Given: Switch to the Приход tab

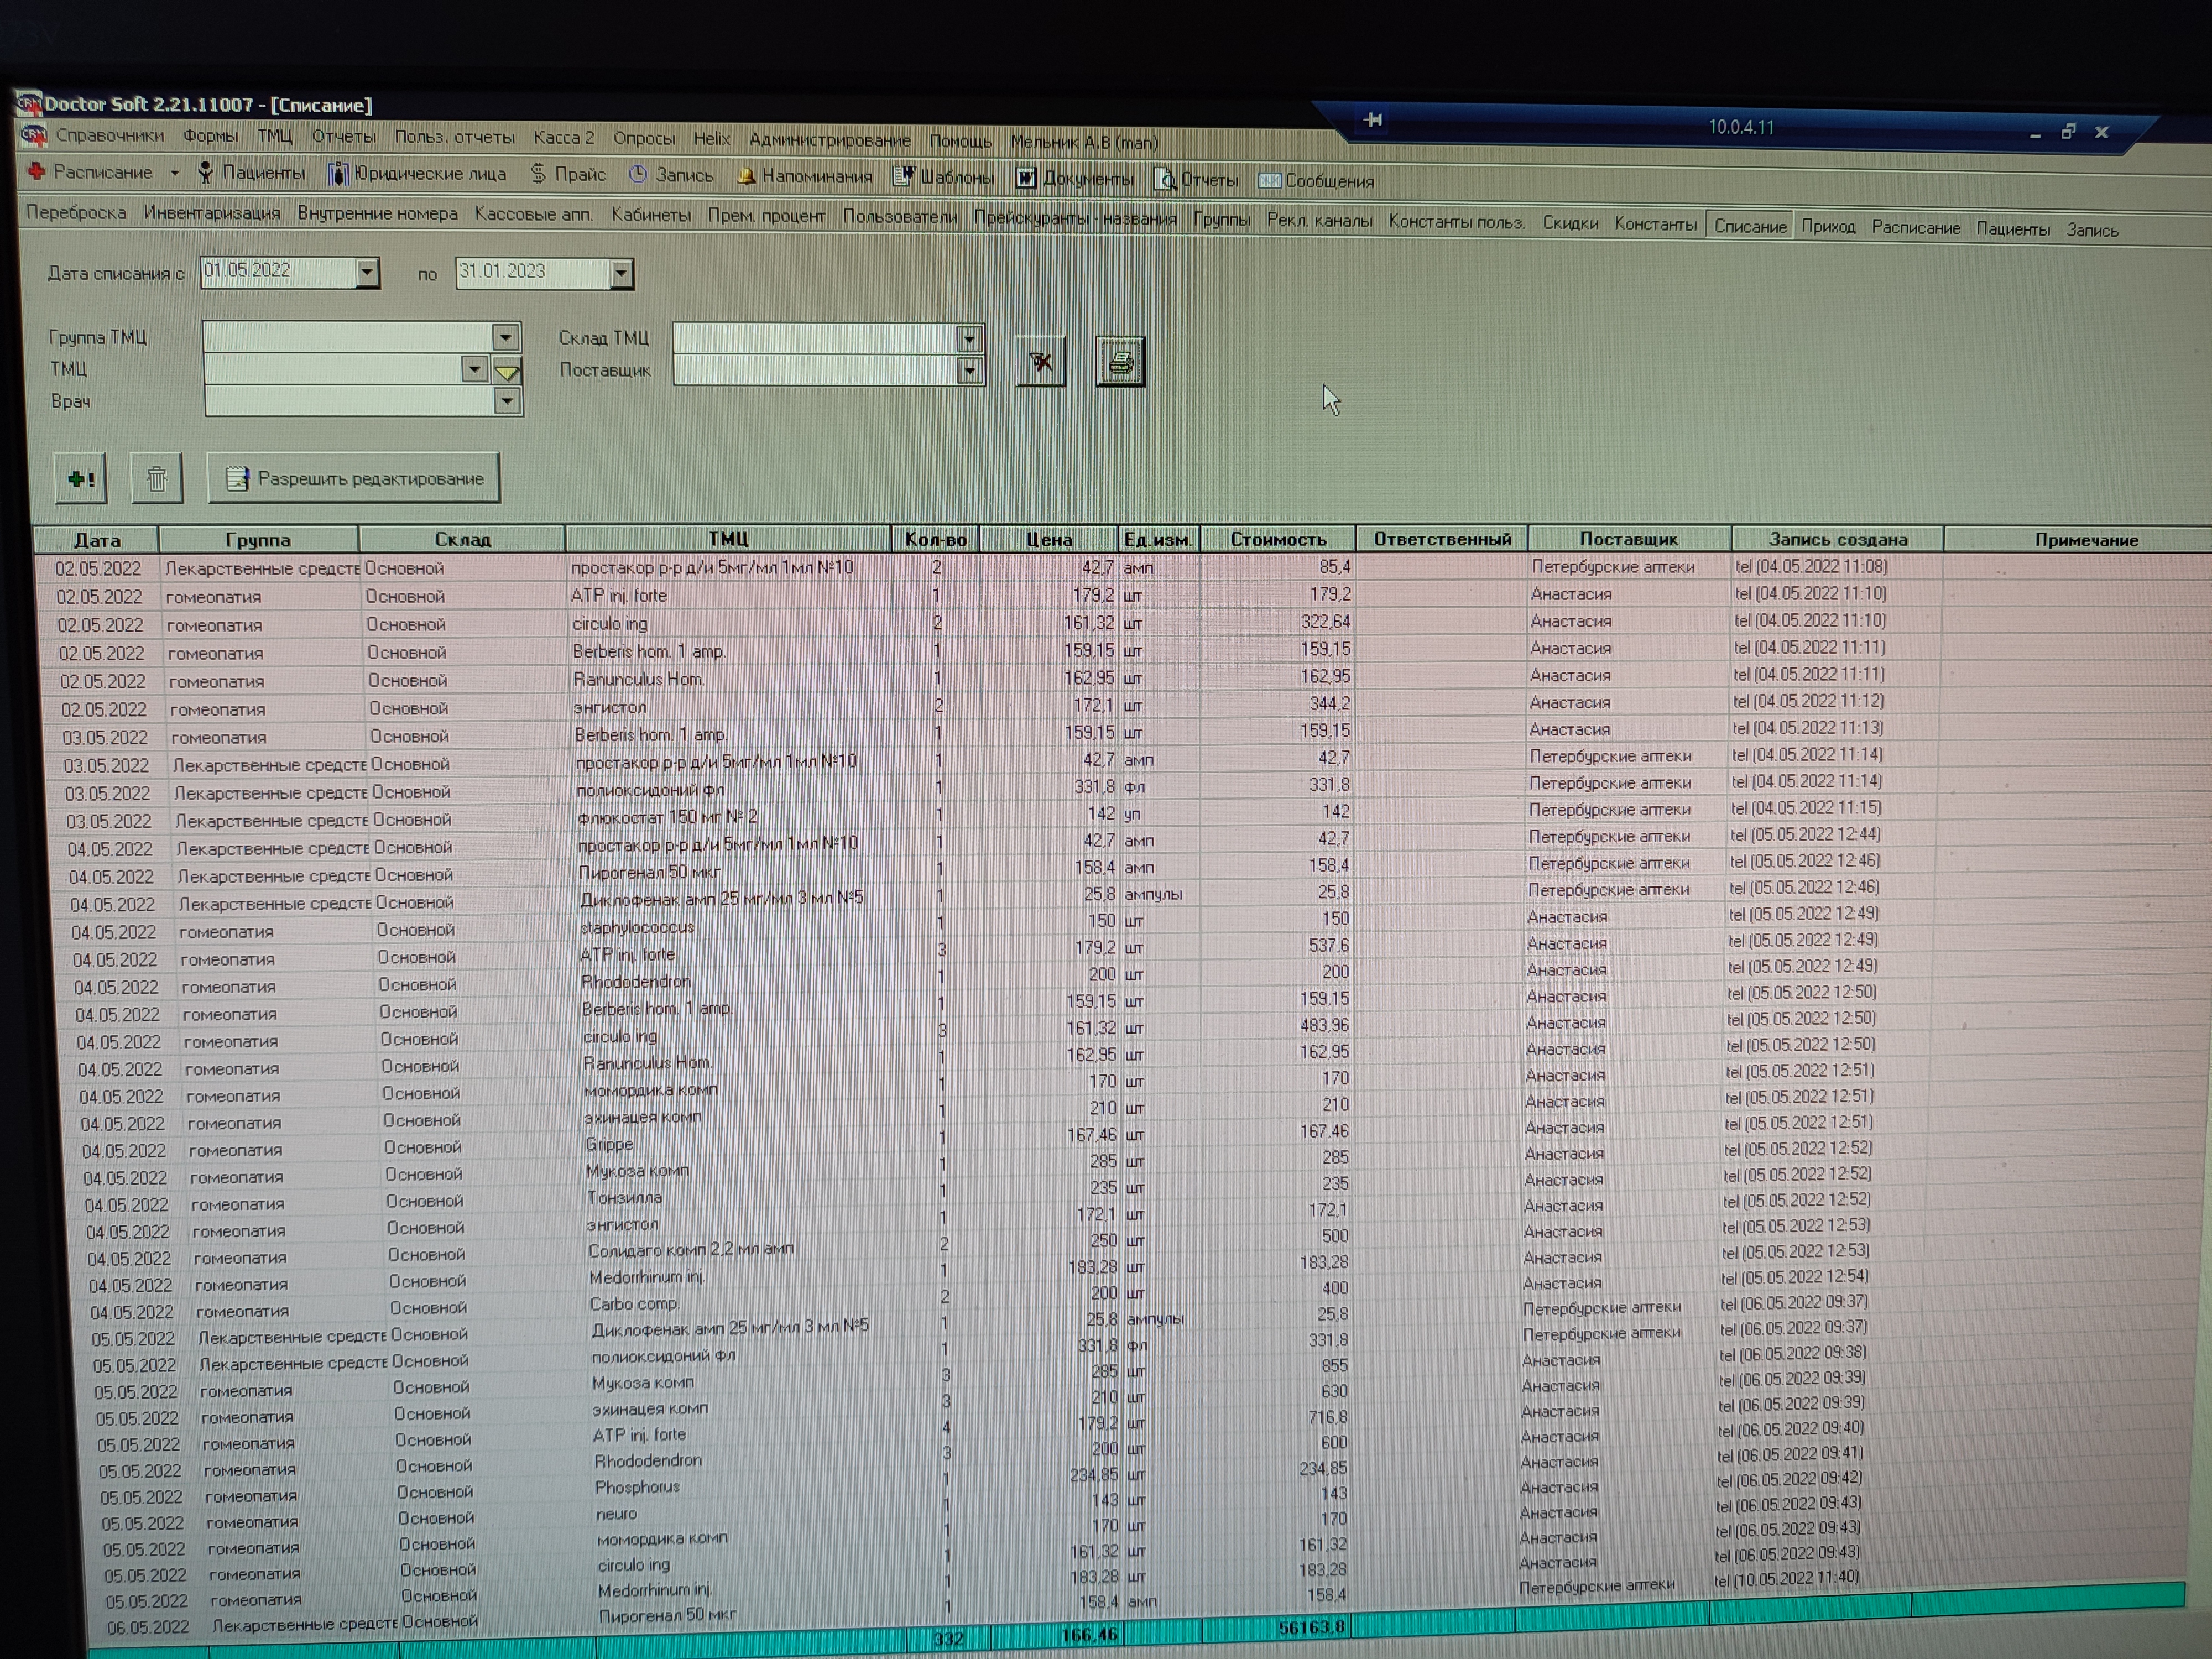Looking at the screenshot, I should [x=1828, y=227].
